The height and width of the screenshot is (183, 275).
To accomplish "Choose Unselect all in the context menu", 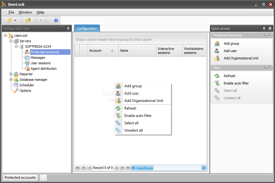I will coord(142,130).
